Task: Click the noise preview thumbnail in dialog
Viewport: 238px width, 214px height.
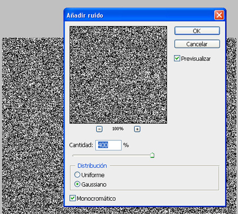Action: 118,75
